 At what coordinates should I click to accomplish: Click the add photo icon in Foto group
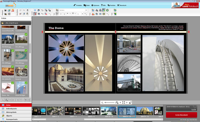(93, 10)
